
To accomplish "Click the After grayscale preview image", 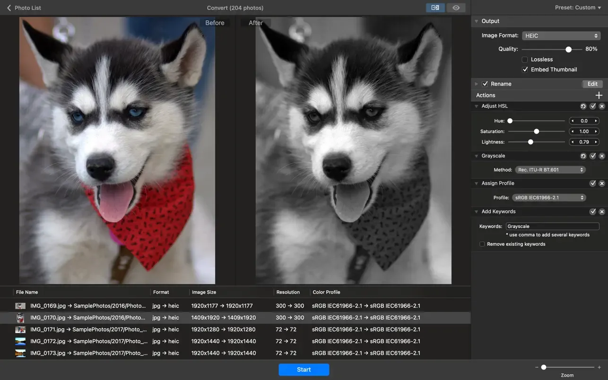I will click(354, 150).
